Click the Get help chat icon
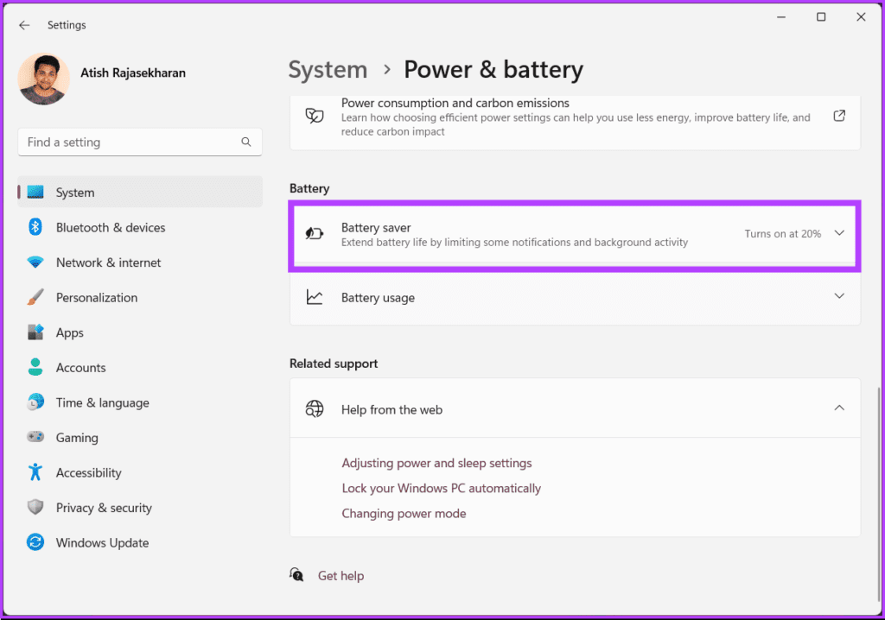The width and height of the screenshot is (885, 620). pos(297,575)
